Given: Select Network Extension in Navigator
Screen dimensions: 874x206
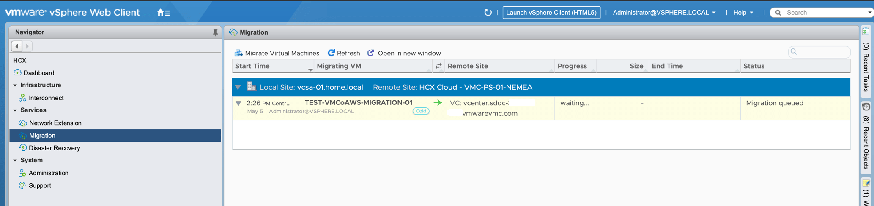Looking at the screenshot, I should [55, 123].
